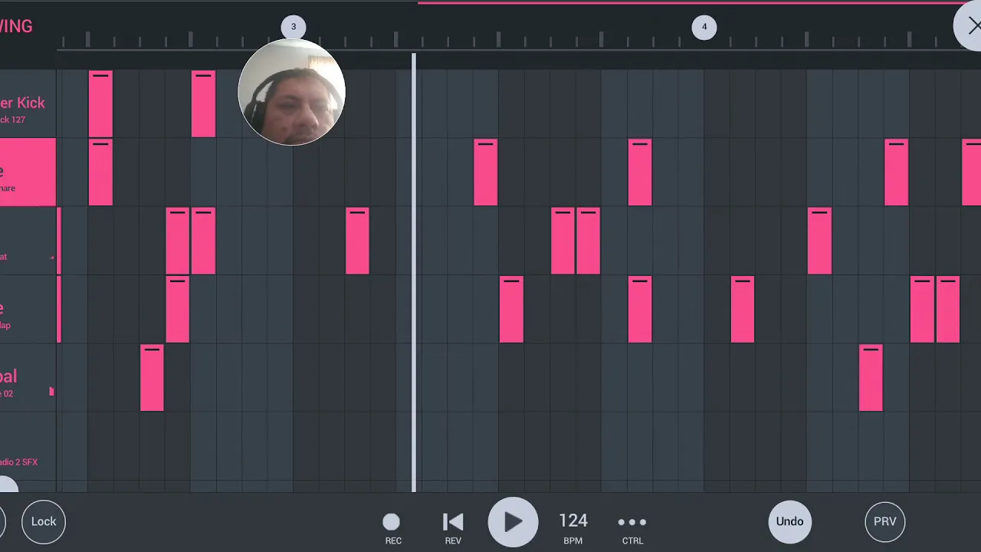Open the PRV button
This screenshot has width=981, height=552.
pyautogui.click(x=885, y=521)
